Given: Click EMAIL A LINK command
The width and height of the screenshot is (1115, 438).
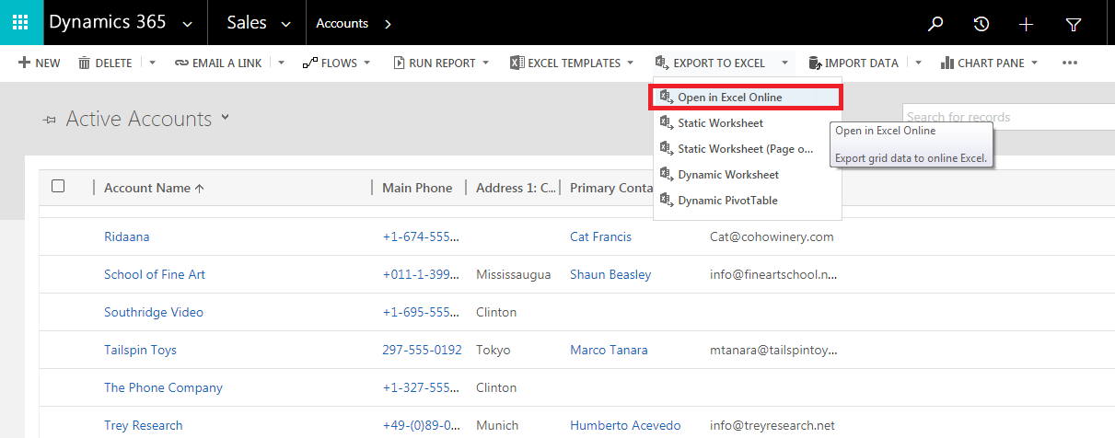Looking at the screenshot, I should pos(218,63).
